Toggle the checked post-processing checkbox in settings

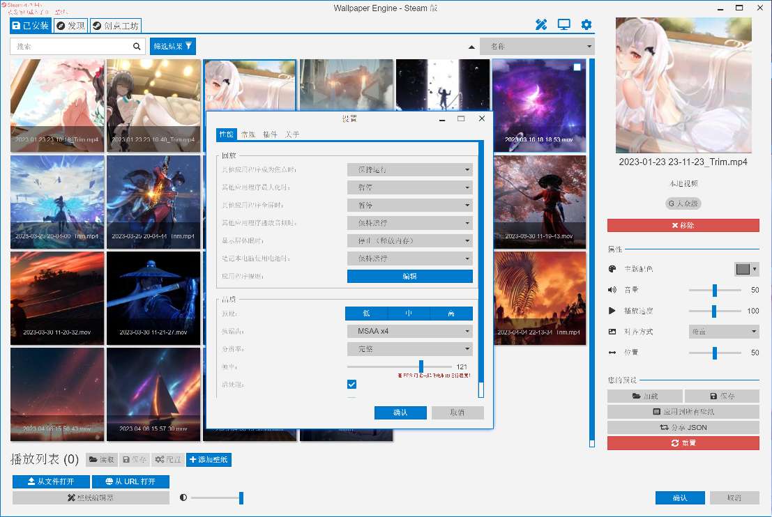tap(351, 384)
